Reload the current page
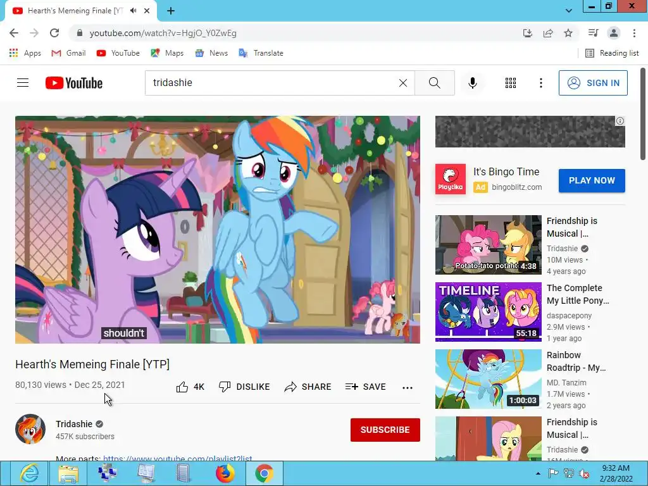Image resolution: width=648 pixels, height=486 pixels. pyautogui.click(x=54, y=33)
